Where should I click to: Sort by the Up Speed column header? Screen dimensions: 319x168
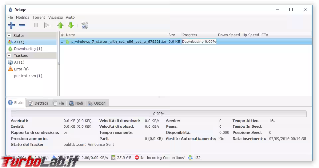[251, 35]
